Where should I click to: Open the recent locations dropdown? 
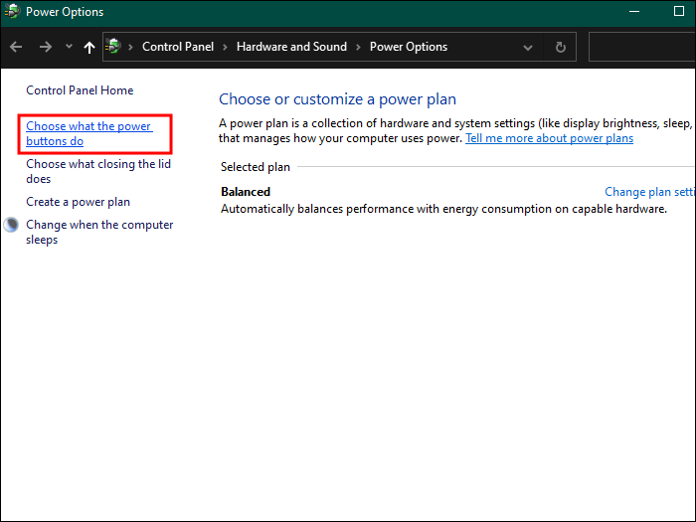pyautogui.click(x=69, y=47)
